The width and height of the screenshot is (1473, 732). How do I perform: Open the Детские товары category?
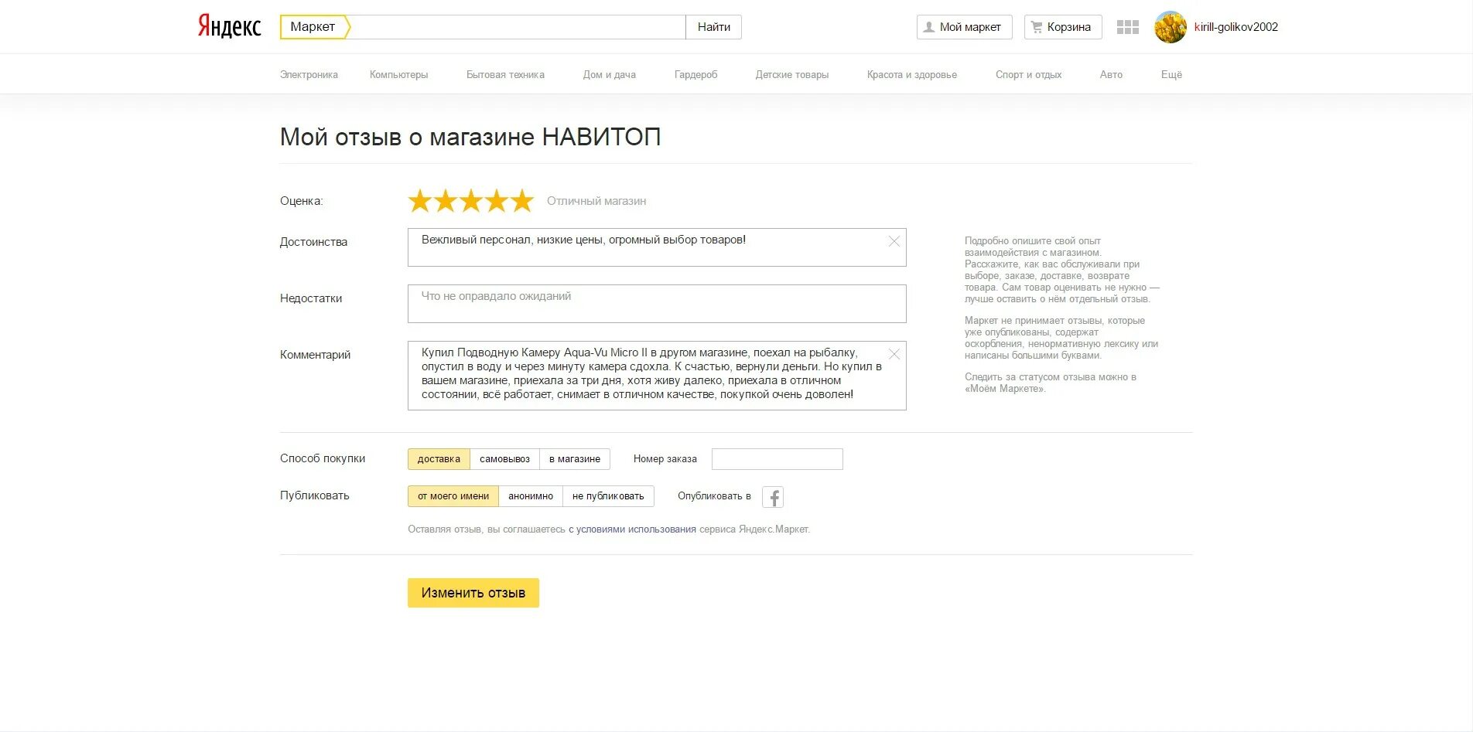click(792, 75)
